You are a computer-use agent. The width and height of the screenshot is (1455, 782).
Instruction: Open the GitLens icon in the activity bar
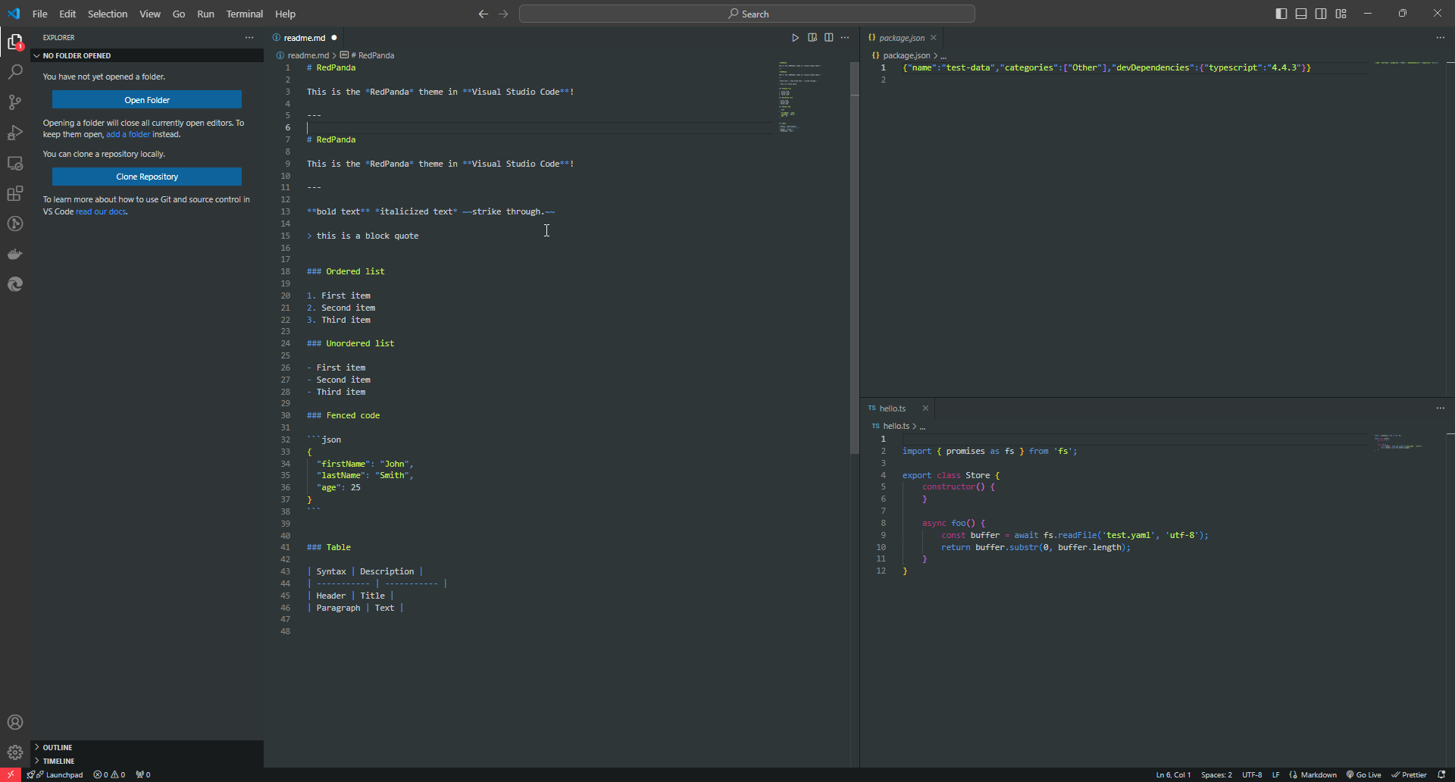[x=15, y=224]
